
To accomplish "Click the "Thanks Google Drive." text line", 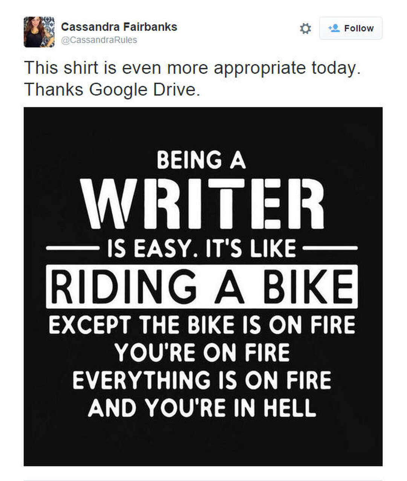I will pos(112,90).
